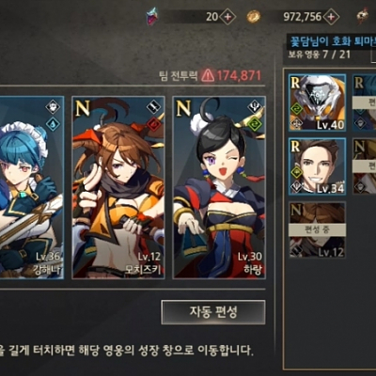Tap the red warning icon beside team power
The width and height of the screenshot is (376, 376).
208,75
